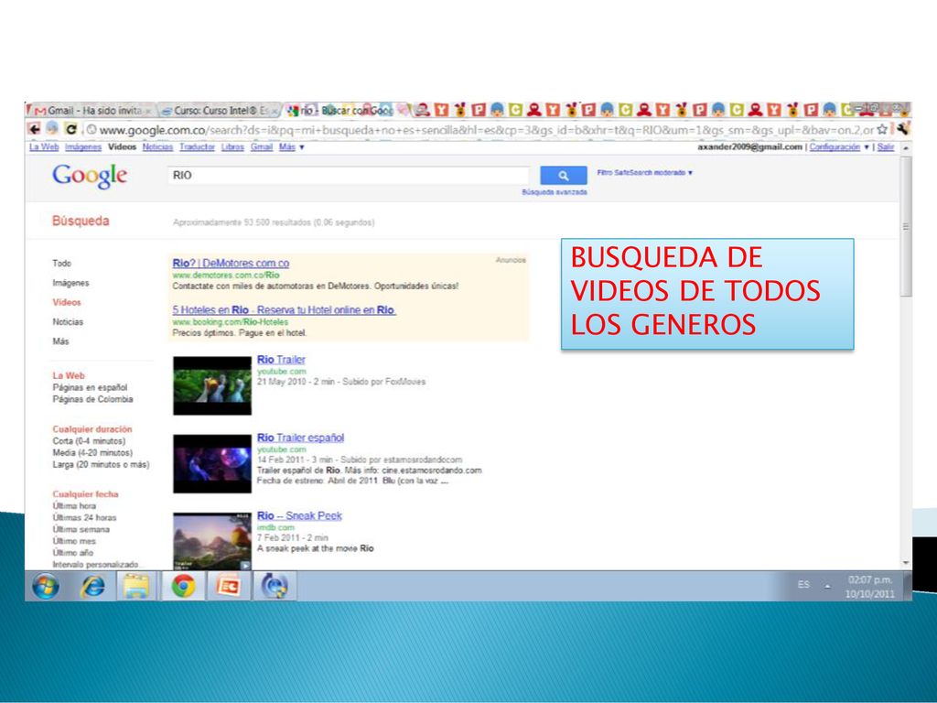937x703 pixels.
Task: Click the blue magnifier search button
Action: [563, 175]
